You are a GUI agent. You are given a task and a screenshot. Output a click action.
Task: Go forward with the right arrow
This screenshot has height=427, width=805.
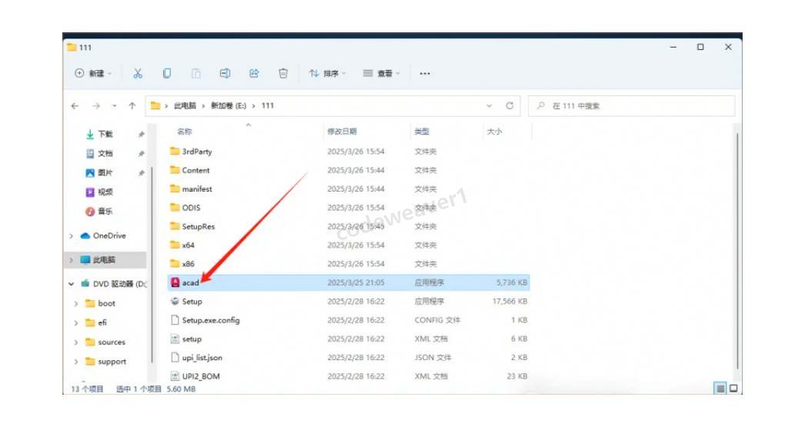click(x=96, y=105)
